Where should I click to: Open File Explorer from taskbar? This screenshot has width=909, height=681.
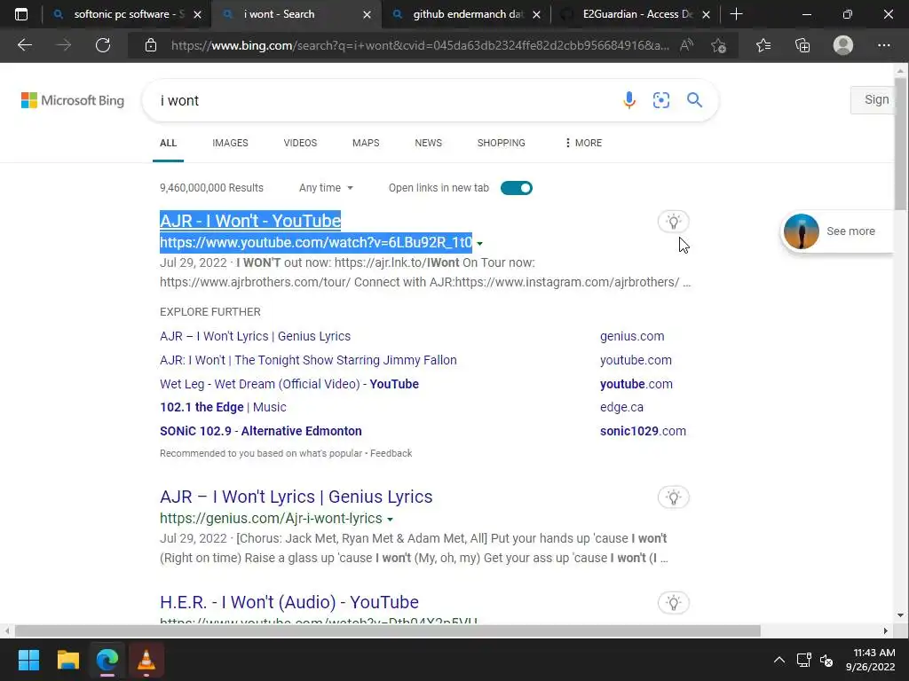click(67, 660)
